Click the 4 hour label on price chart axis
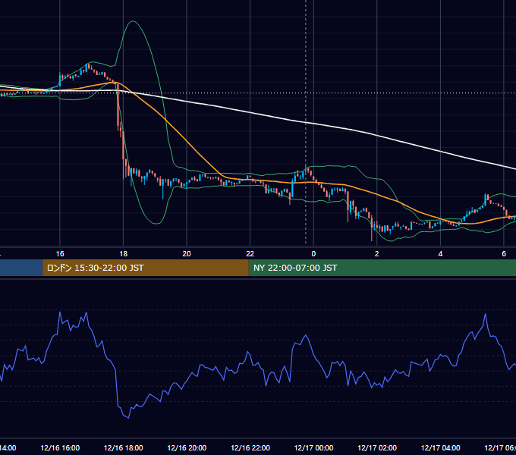Image resolution: width=516 pixels, height=455 pixels. pos(440,254)
